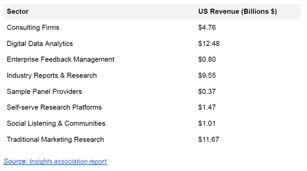Select the $1.47 revenue cell
Image resolution: width=307 pixels, height=171 pixels.
[207, 107]
